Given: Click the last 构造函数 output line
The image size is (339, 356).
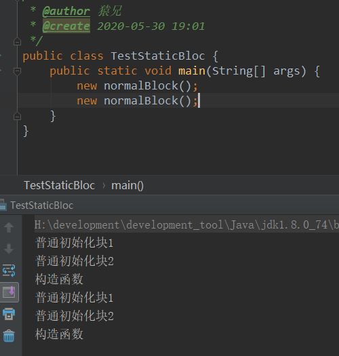Looking at the screenshot, I should click(x=59, y=334).
